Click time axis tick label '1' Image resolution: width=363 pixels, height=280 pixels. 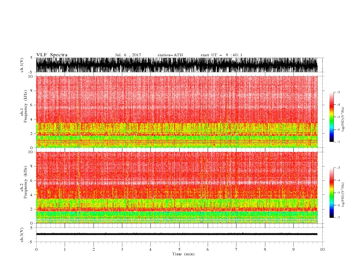coord(65,249)
